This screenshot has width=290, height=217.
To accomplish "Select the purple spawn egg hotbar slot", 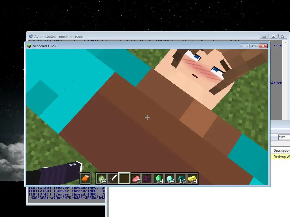I will (147, 178).
